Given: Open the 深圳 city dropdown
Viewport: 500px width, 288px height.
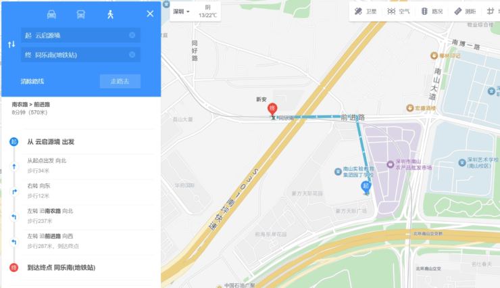Looking at the screenshot, I should 181,11.
